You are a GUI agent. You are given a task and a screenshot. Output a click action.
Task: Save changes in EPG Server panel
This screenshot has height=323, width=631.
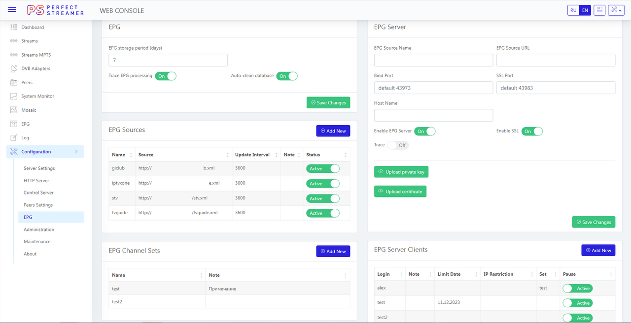[594, 222]
